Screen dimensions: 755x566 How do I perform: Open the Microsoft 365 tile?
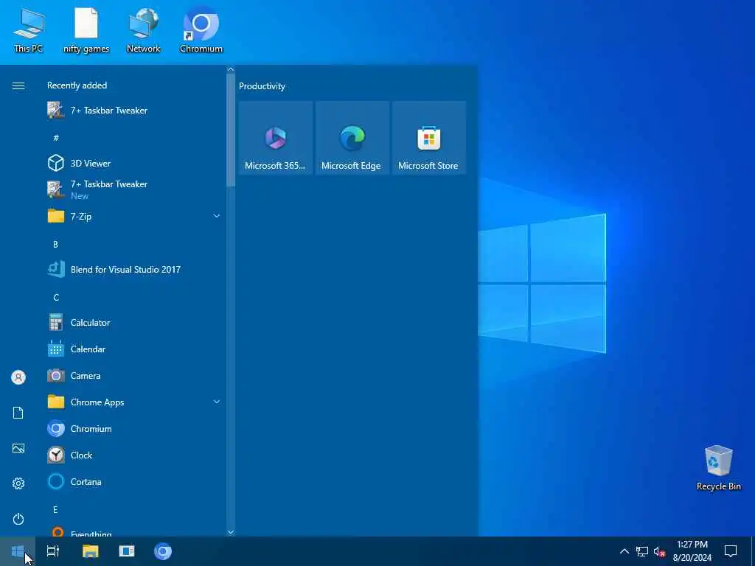pyautogui.click(x=276, y=138)
